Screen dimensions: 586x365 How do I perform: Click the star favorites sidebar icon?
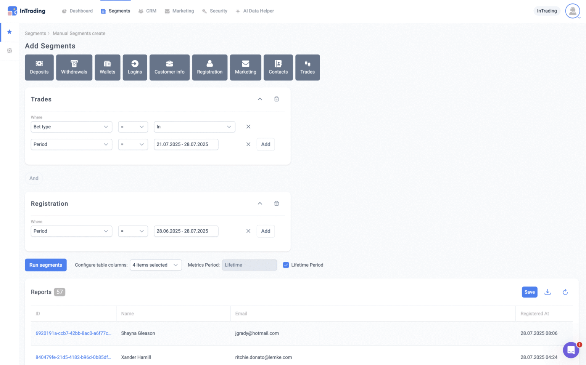[x=10, y=32]
